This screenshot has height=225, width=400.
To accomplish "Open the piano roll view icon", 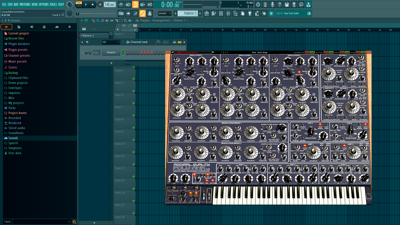I will point(214,13).
